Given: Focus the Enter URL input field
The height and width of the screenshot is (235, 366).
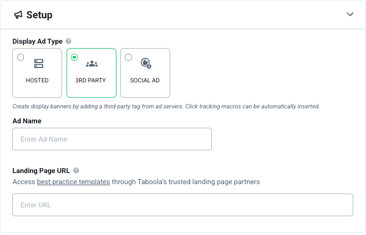Looking at the screenshot, I should [x=183, y=205].
